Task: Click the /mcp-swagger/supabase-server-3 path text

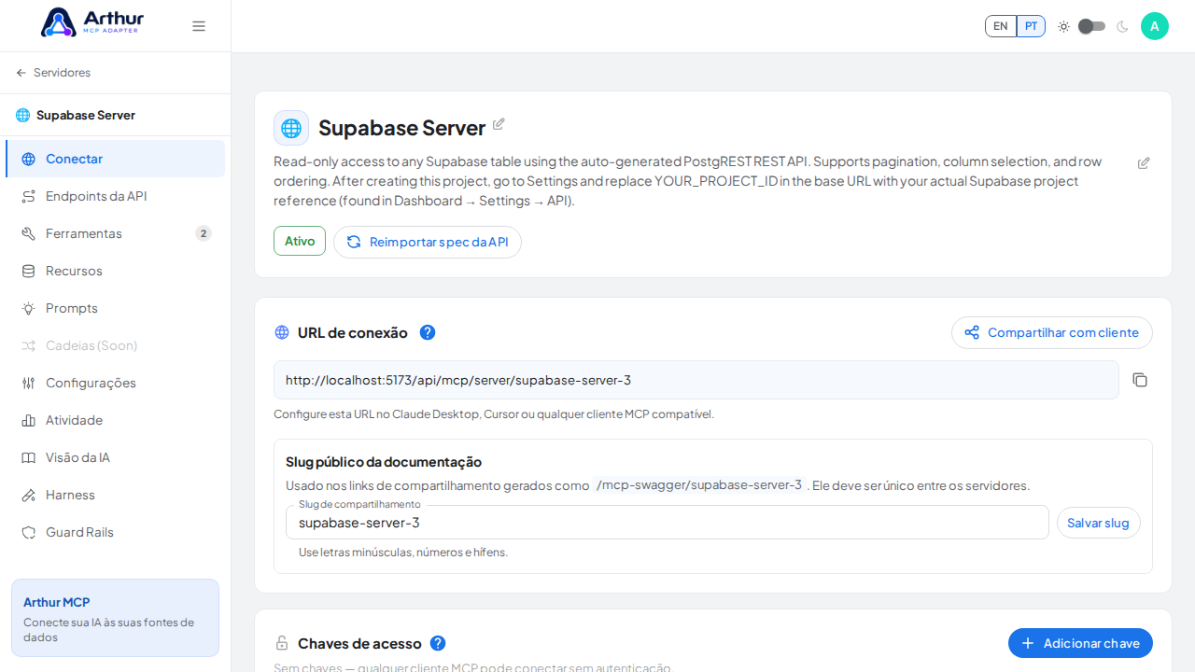Action: [699, 485]
